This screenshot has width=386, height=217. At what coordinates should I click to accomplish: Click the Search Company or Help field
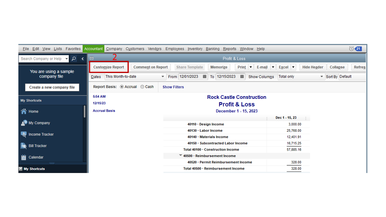pyautogui.click(x=41, y=59)
